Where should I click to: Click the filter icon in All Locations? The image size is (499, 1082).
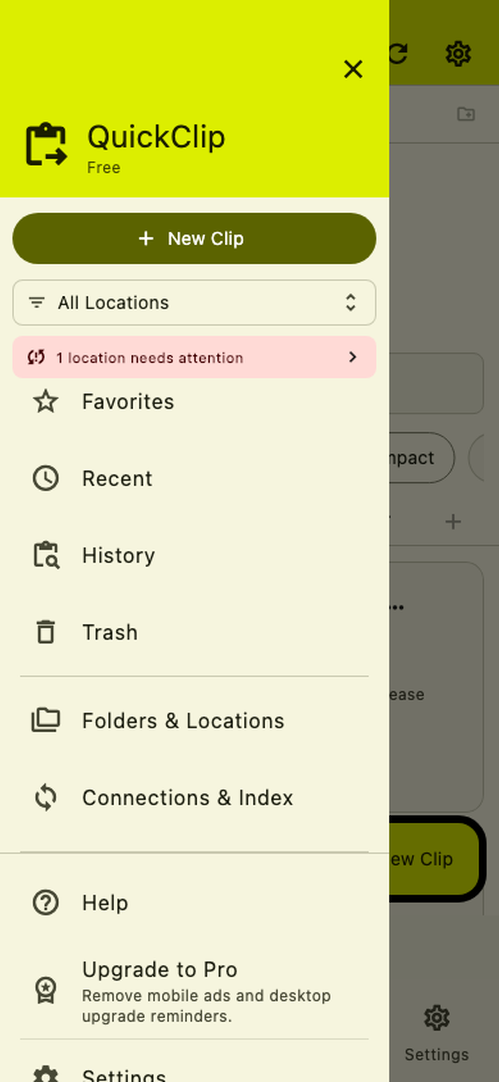36,302
